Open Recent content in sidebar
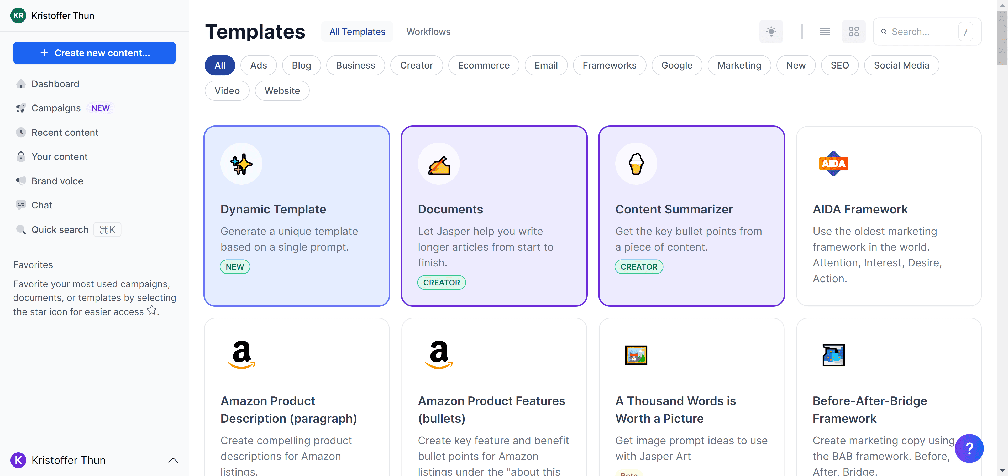Viewport: 1008px width, 476px height. (x=65, y=132)
